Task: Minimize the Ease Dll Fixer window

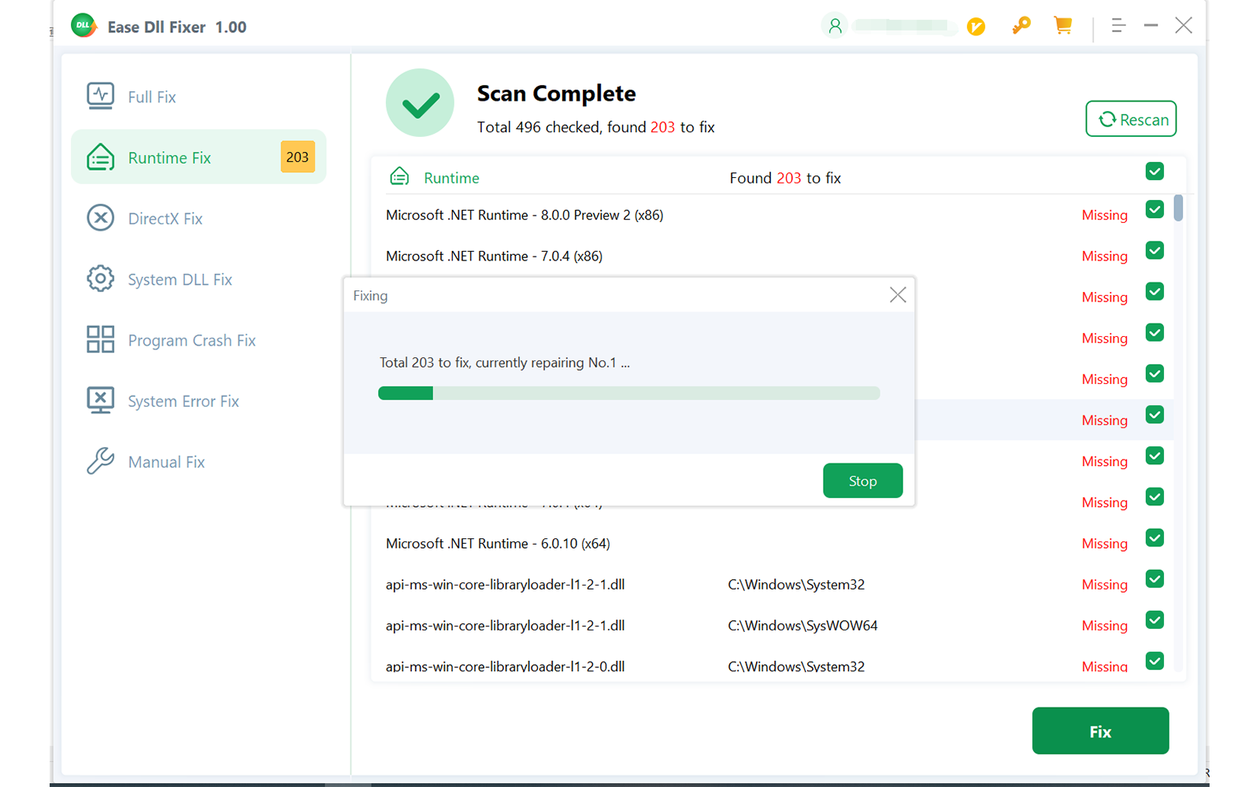Action: pos(1151,26)
